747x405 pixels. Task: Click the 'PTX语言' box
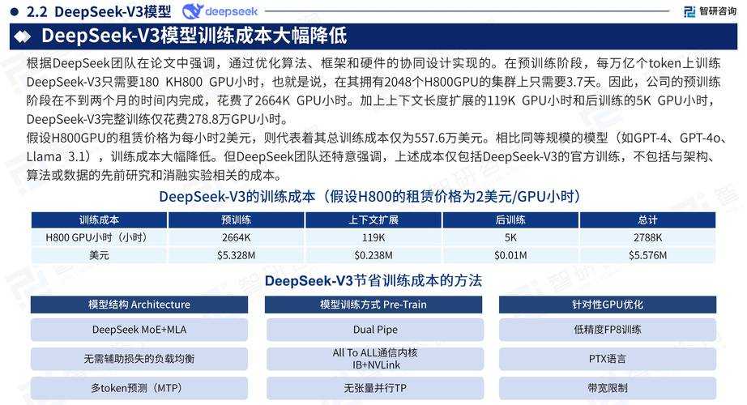pos(608,359)
